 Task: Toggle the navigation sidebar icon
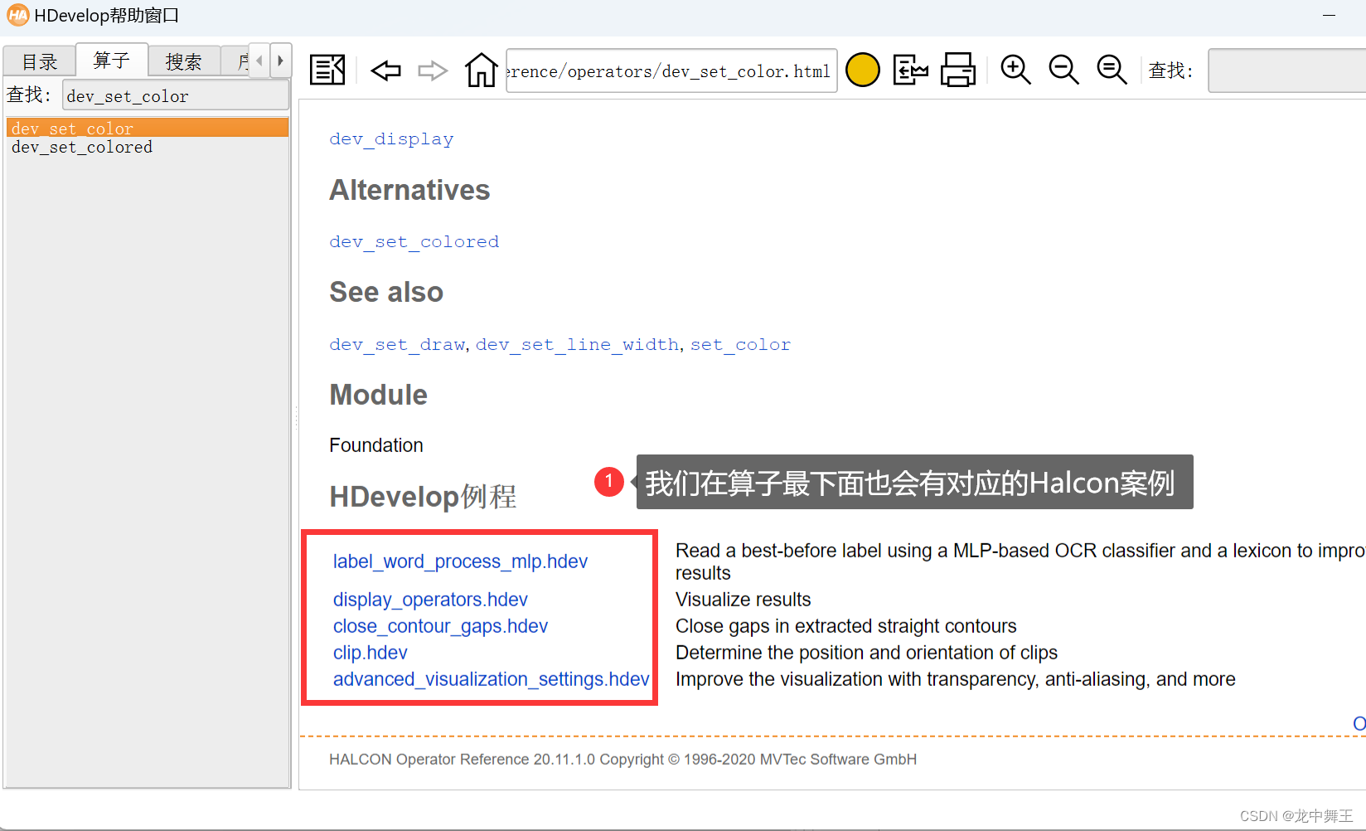coord(327,70)
